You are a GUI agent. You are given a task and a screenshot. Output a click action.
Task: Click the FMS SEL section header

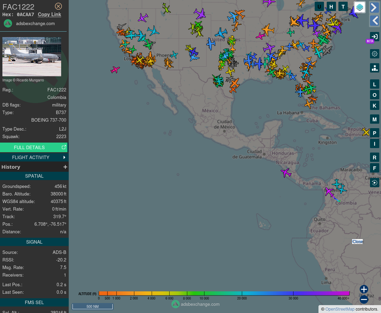tap(34, 303)
